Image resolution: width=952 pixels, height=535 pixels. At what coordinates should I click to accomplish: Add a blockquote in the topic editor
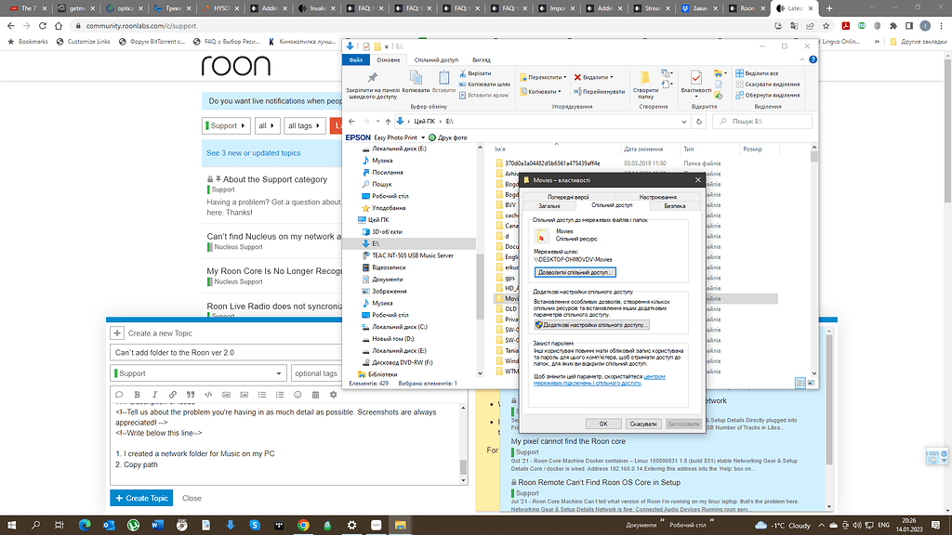(191, 395)
